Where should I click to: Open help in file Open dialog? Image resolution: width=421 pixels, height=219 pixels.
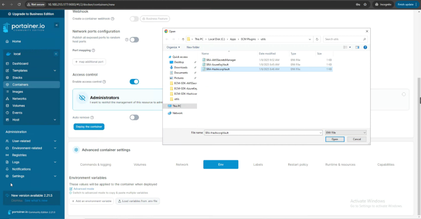point(365,48)
